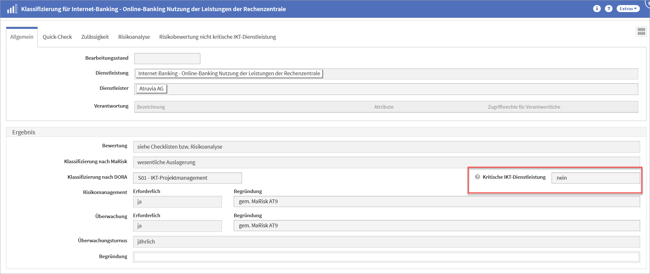Viewport: 650px width, 274px height.
Task: Click the Klassifizierung nach MaRisk field
Action: 386,162
